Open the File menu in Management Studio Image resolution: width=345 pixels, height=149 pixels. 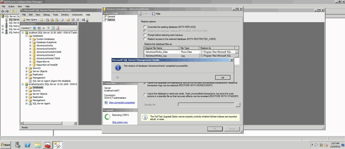[x=24, y=15]
